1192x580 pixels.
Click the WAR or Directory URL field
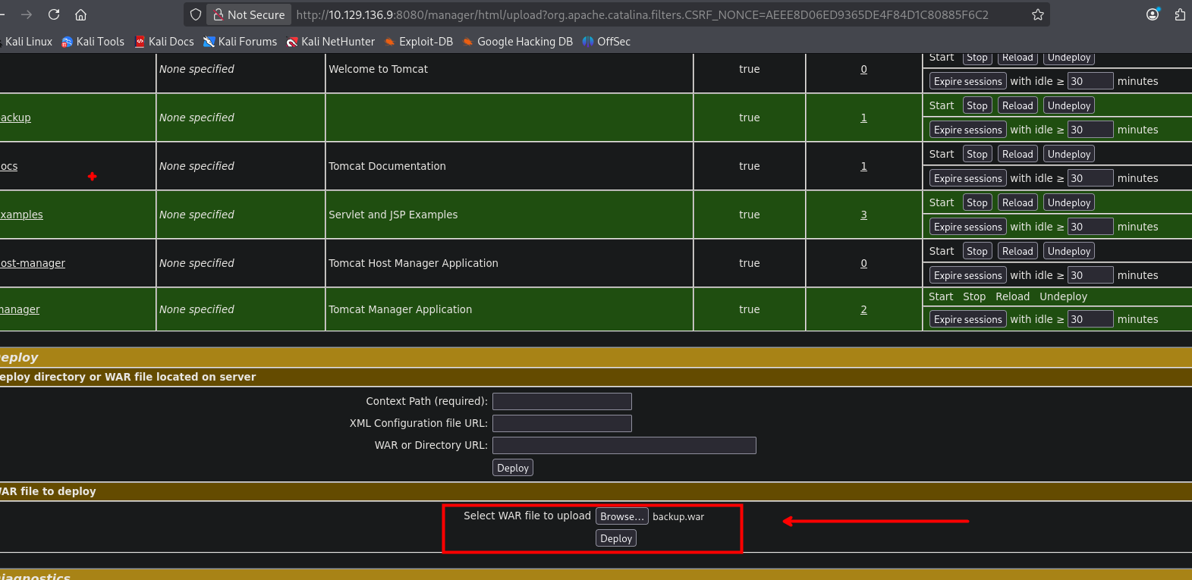point(624,445)
